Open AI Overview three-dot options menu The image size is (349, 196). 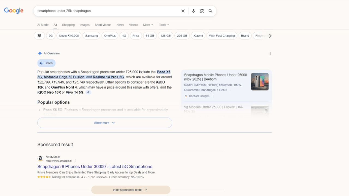[x=270, y=54]
